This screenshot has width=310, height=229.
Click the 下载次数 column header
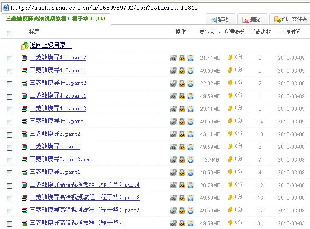(261, 31)
